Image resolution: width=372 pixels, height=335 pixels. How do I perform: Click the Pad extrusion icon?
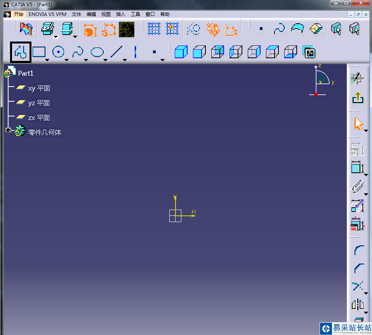(x=48, y=29)
